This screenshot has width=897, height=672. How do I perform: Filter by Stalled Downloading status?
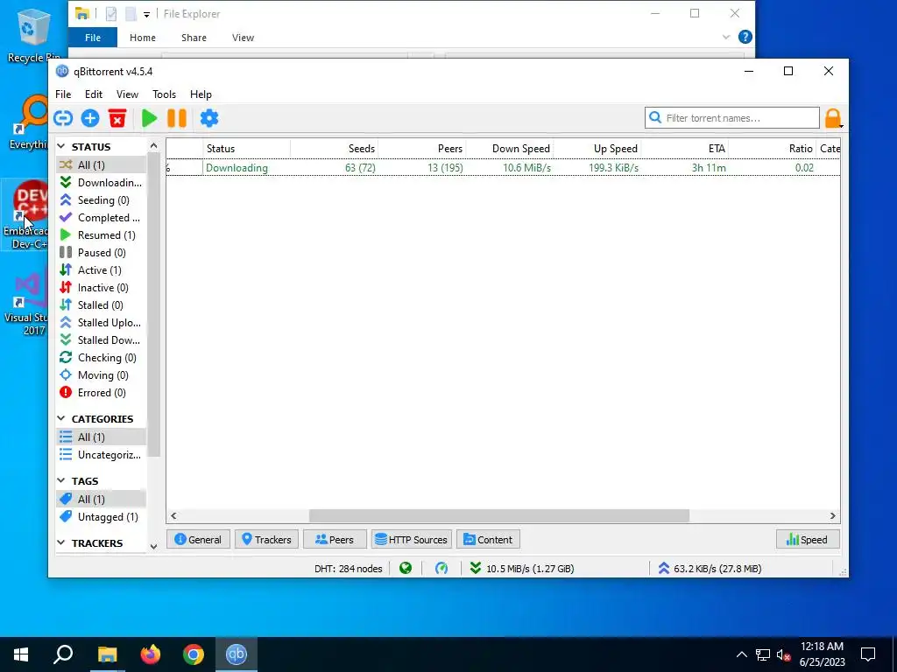click(101, 340)
